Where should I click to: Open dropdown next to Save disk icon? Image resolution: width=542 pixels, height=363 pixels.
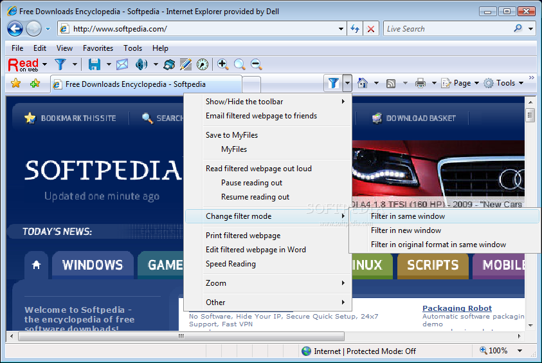pos(109,64)
